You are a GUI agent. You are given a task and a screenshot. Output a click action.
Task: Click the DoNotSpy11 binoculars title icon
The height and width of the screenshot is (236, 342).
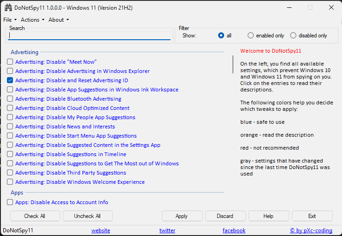(x=8, y=8)
